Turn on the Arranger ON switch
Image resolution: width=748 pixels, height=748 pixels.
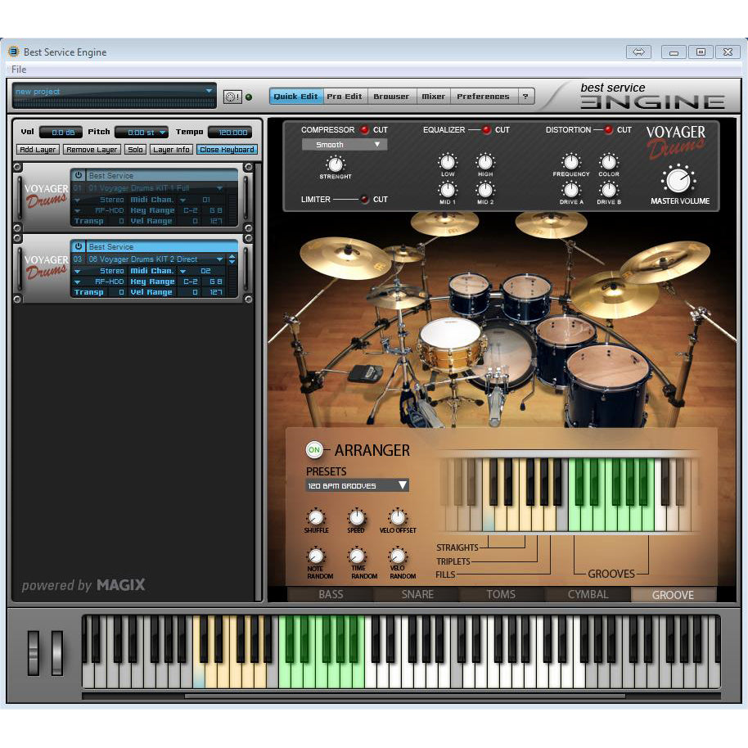314,450
